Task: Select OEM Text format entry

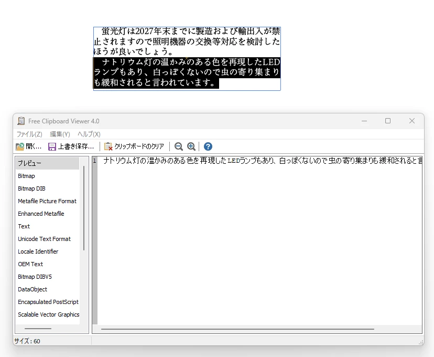Action: click(x=47, y=264)
